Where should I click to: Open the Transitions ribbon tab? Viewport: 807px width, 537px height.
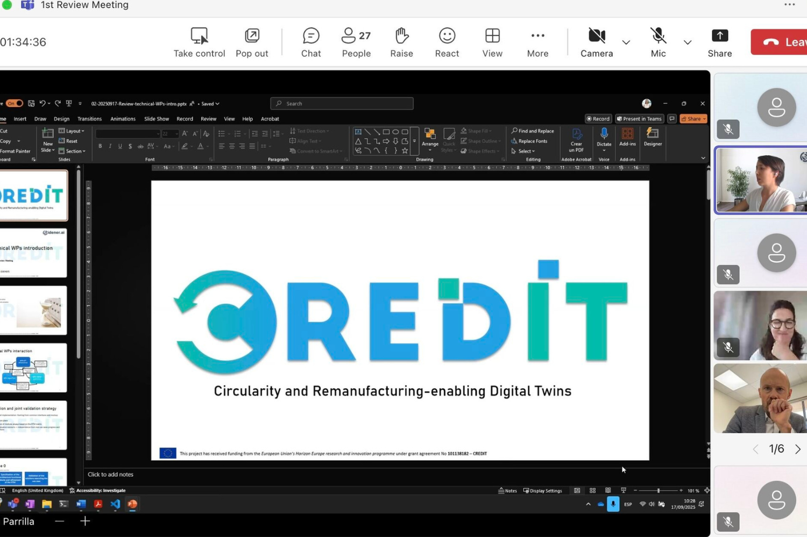89,119
